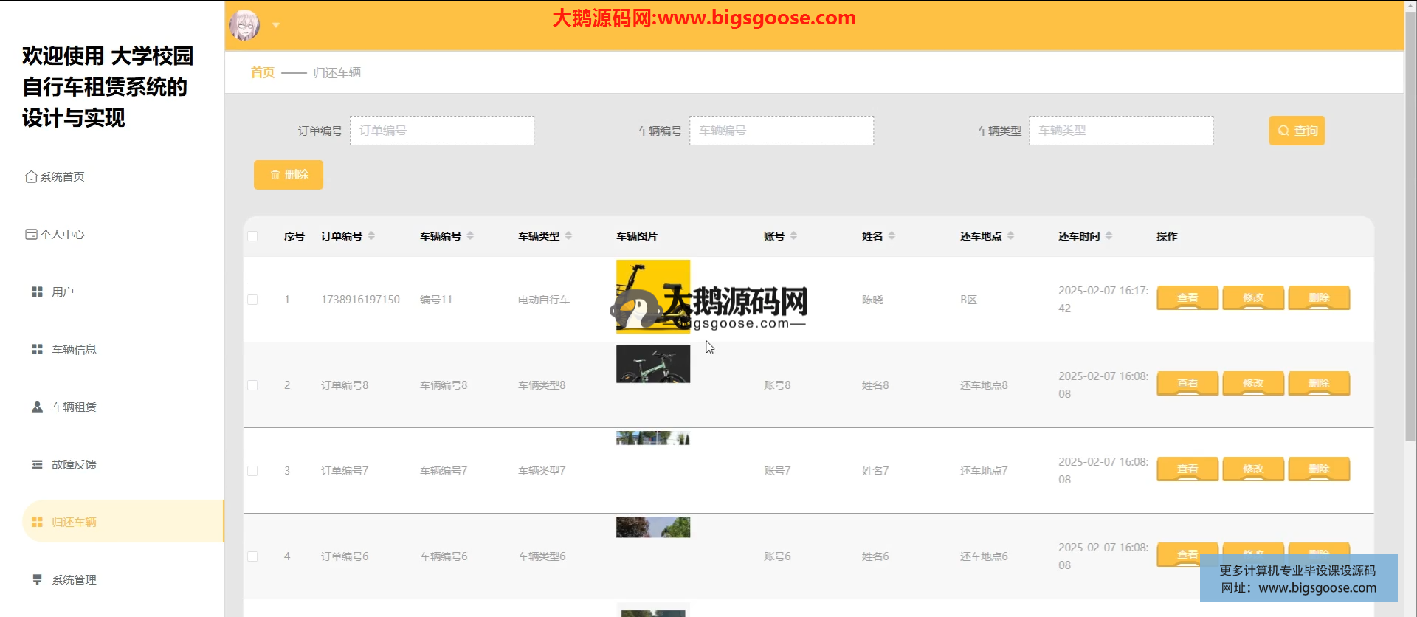The image size is (1417, 617).
Task: Open the dropdown arrow beside avatar
Action: (x=276, y=25)
